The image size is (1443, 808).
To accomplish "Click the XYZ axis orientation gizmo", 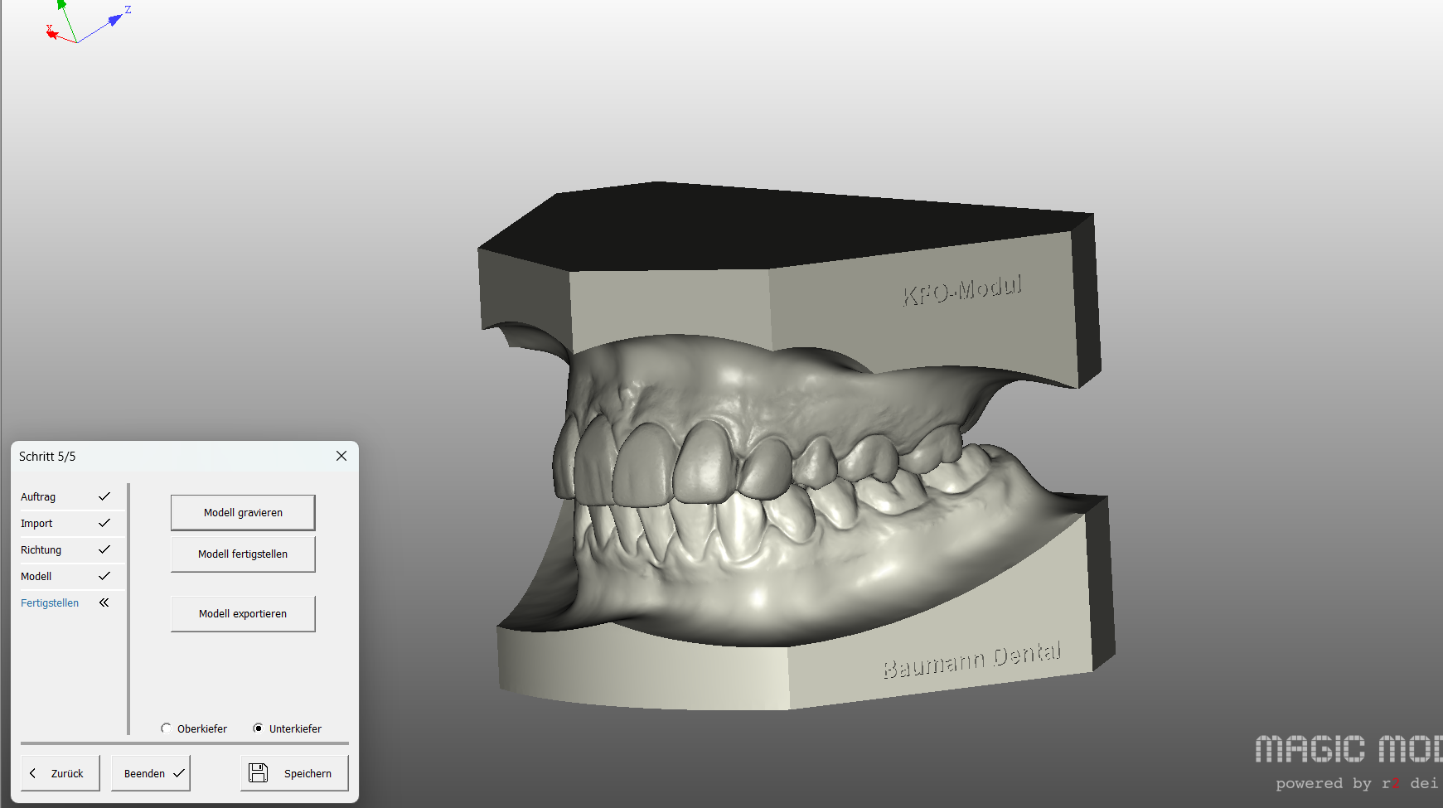I will (x=83, y=25).
